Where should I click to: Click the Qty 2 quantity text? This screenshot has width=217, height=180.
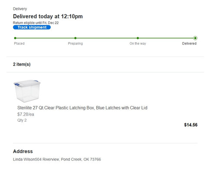tap(22, 120)
